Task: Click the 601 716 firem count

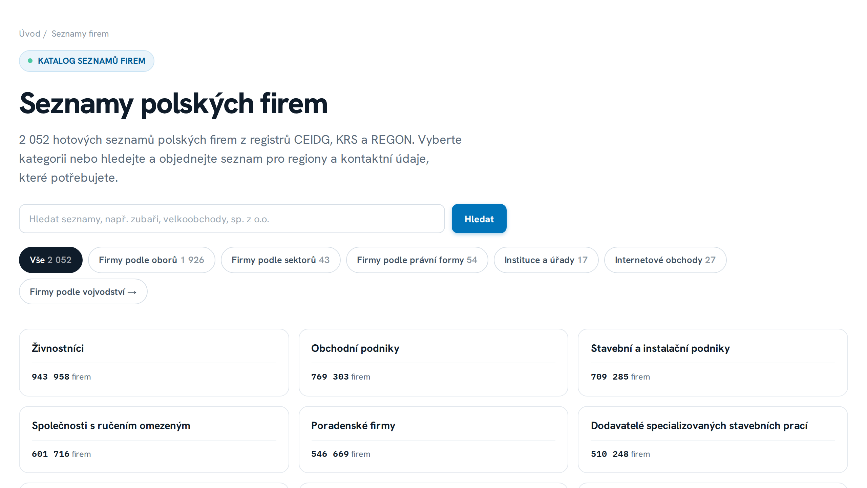Action: tap(61, 454)
